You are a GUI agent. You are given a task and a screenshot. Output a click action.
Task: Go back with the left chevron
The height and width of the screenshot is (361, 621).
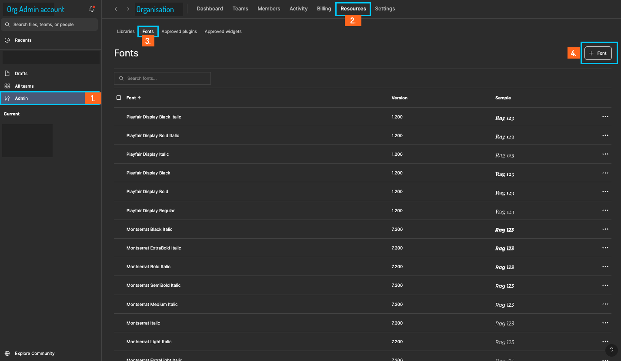click(x=116, y=9)
